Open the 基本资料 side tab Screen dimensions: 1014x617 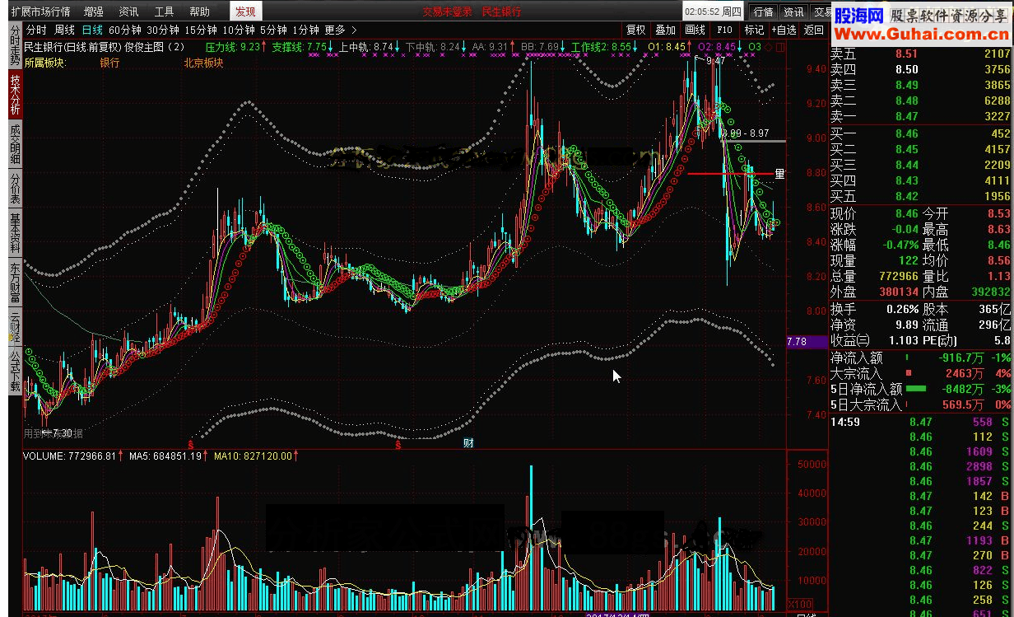tap(15, 234)
